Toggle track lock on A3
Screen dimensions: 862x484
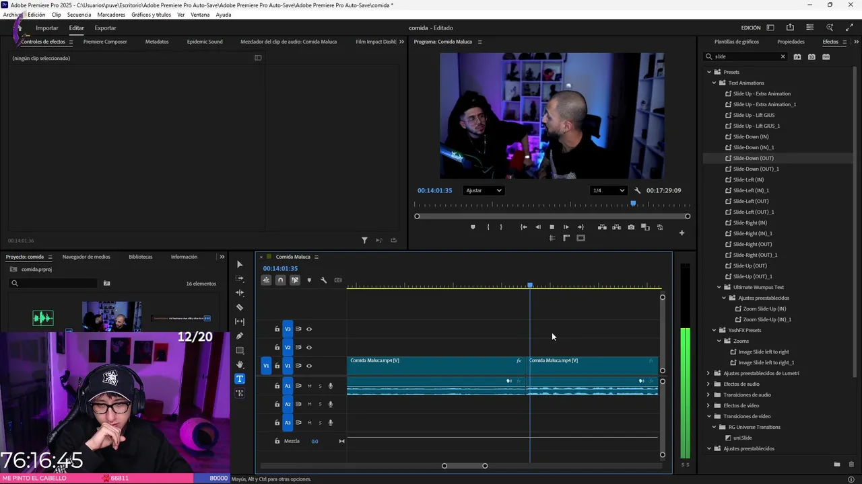pyautogui.click(x=277, y=423)
